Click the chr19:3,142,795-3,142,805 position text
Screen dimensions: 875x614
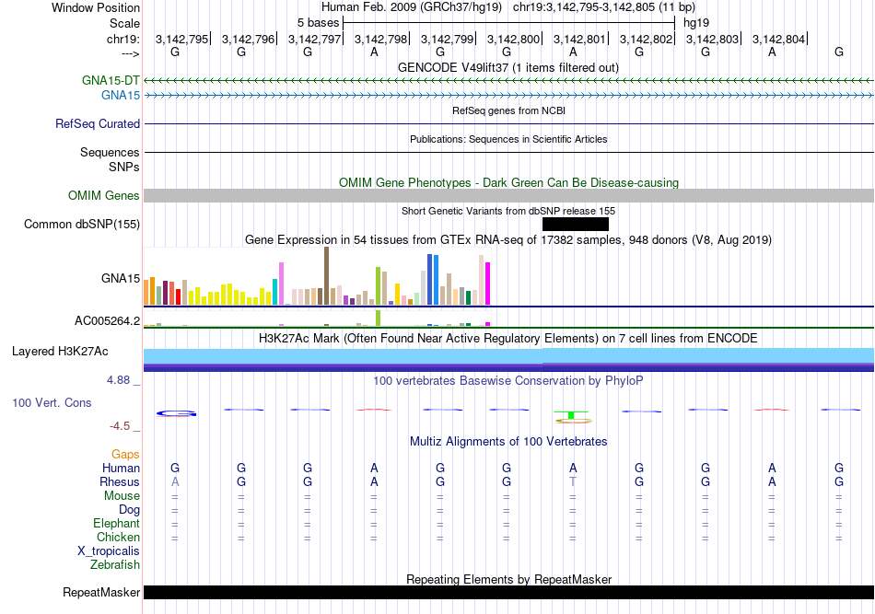[x=604, y=7]
